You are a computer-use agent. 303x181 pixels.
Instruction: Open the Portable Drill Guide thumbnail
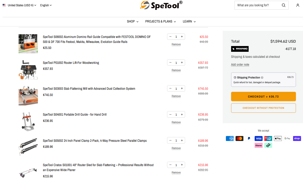coord(28,122)
